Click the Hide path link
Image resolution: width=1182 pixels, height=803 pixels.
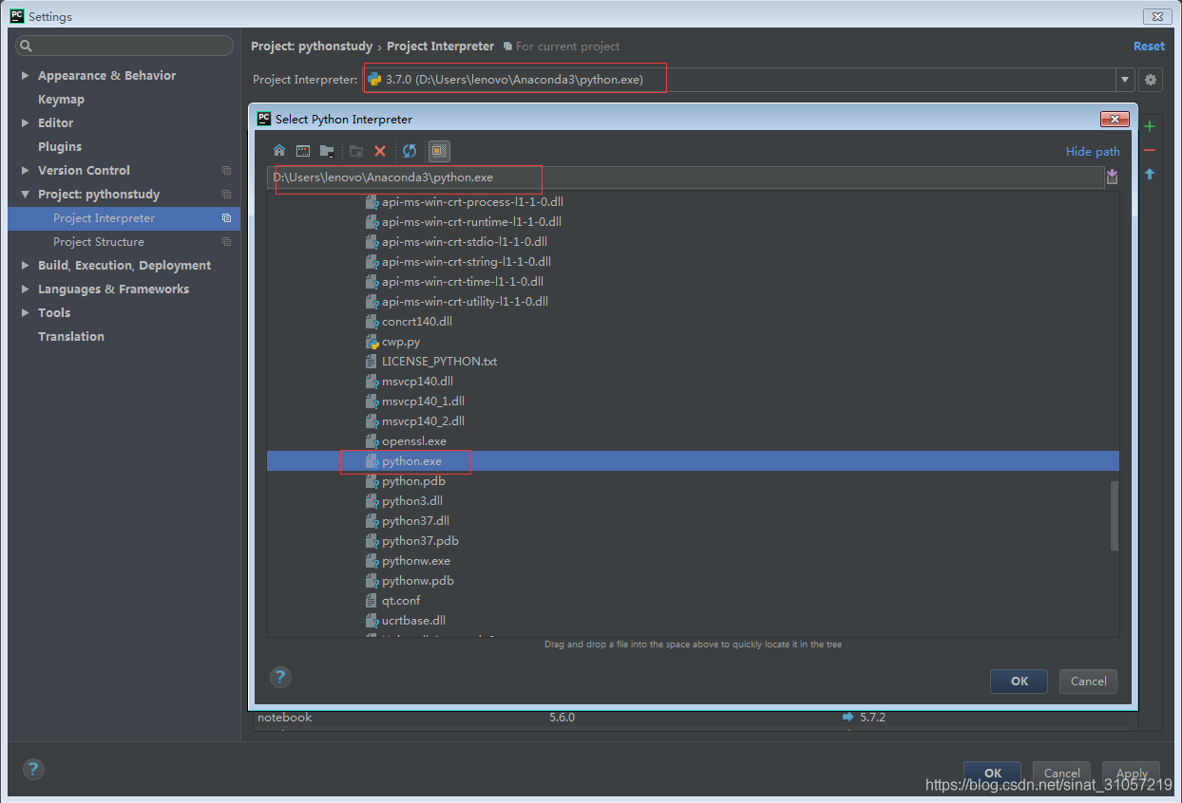click(1093, 151)
